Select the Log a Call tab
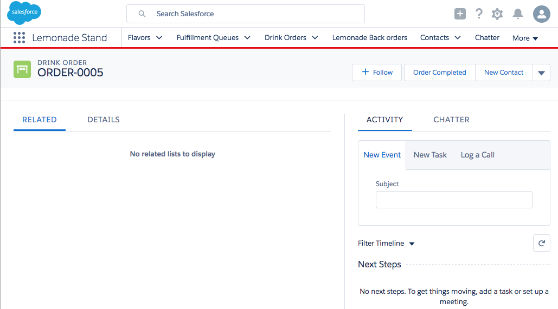558x309 pixels. 477,155
